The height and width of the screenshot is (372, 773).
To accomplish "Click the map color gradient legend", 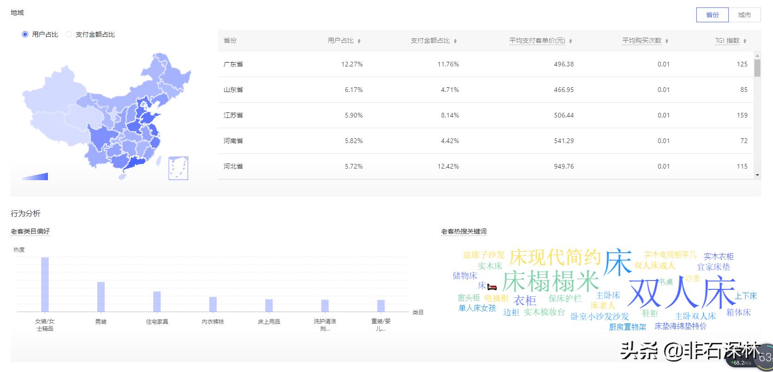I will (x=35, y=176).
